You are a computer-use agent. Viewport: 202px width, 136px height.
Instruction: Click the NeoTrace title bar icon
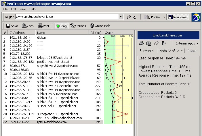click(x=4, y=4)
